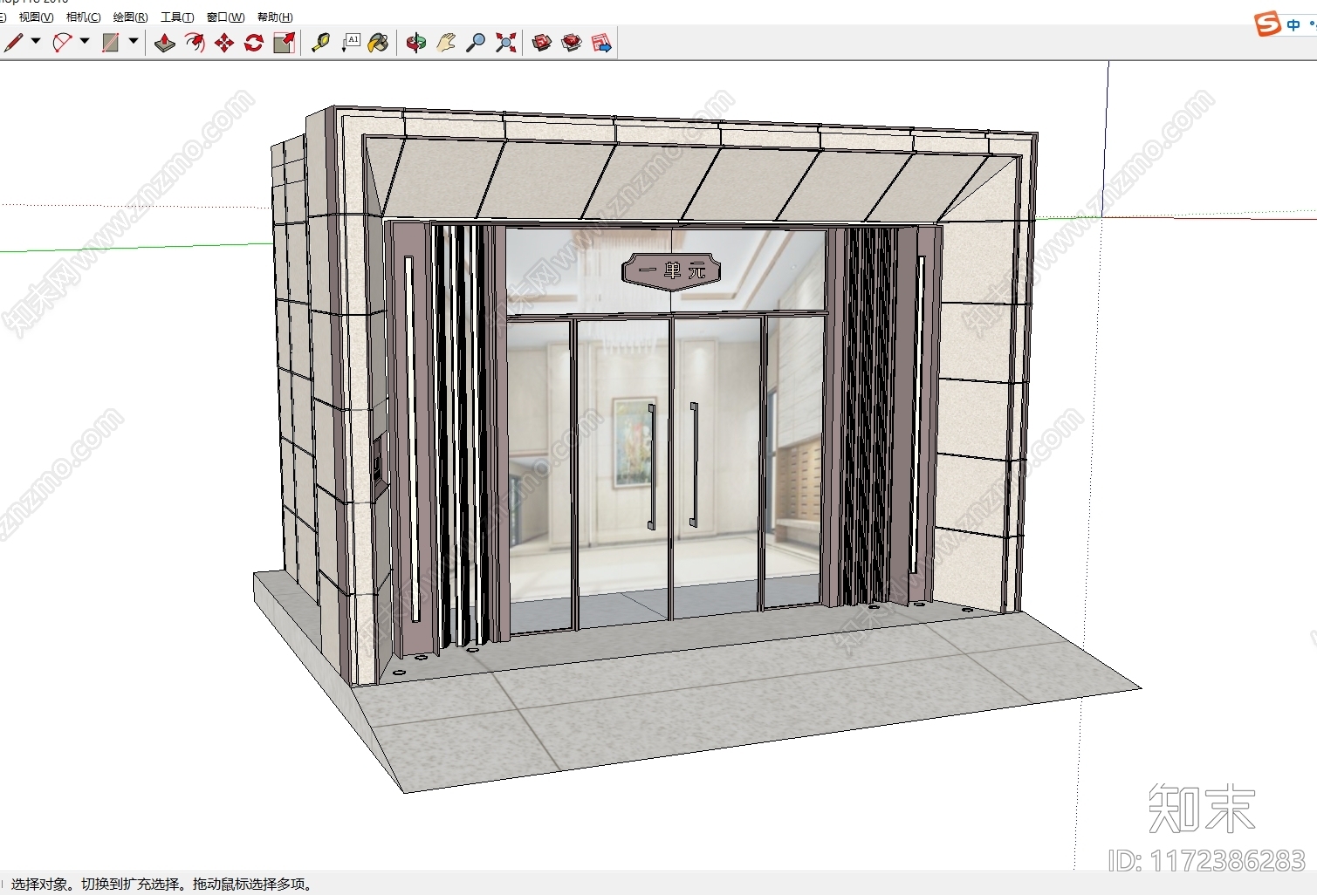Viewport: 1317px width, 895px height.
Task: Toggle the 中 Chinese input mode indicator
Action: pyautogui.click(x=1293, y=25)
